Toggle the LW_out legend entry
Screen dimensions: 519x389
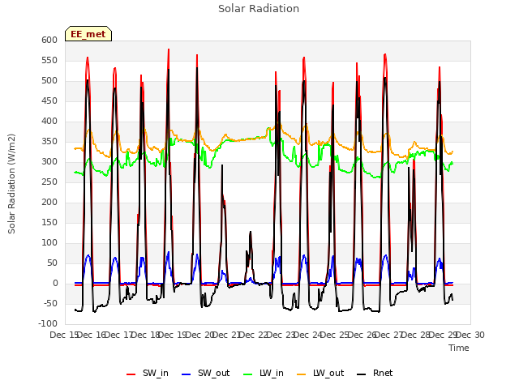point(320,373)
